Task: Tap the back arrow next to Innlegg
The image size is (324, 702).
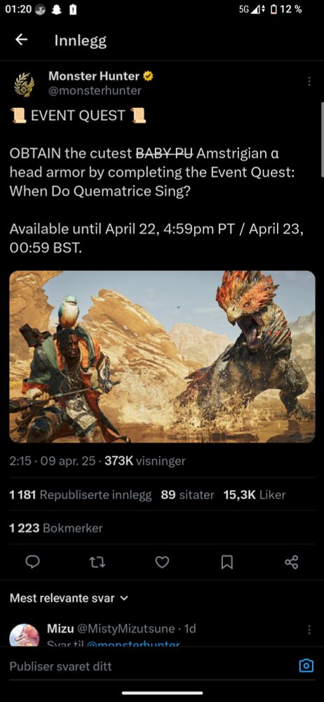Action: pos(21,40)
